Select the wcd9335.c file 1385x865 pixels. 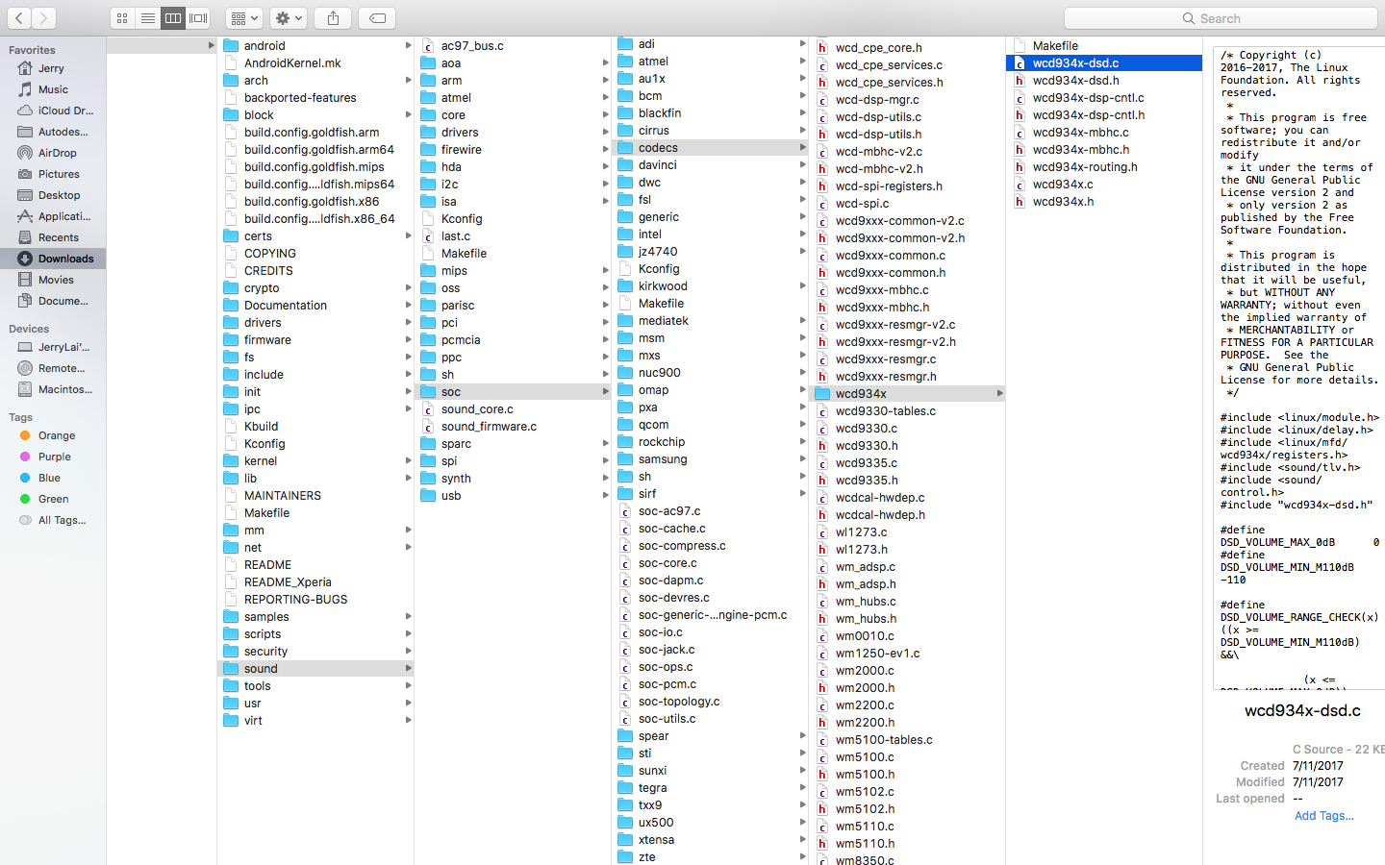(x=907, y=462)
